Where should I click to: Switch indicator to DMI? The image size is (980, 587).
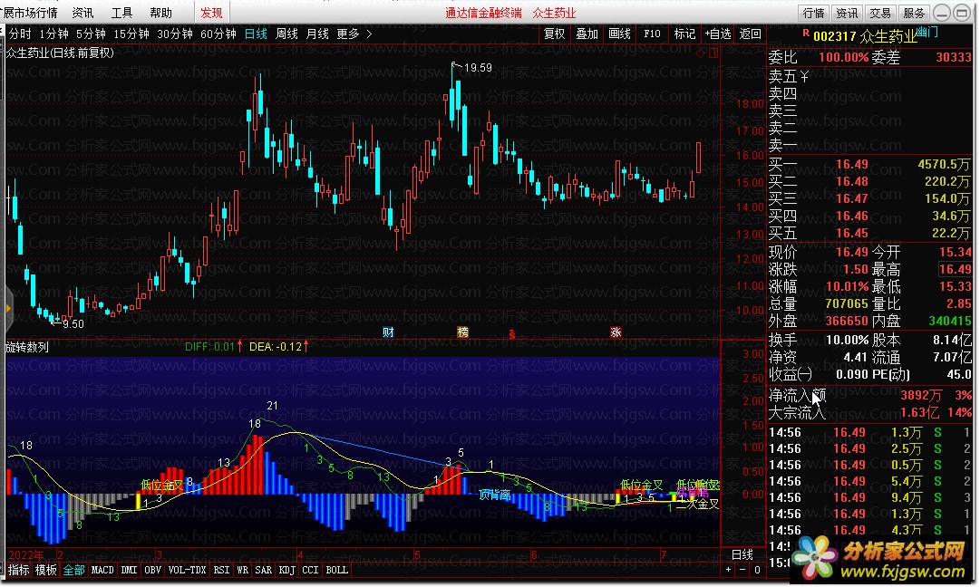coord(129,570)
